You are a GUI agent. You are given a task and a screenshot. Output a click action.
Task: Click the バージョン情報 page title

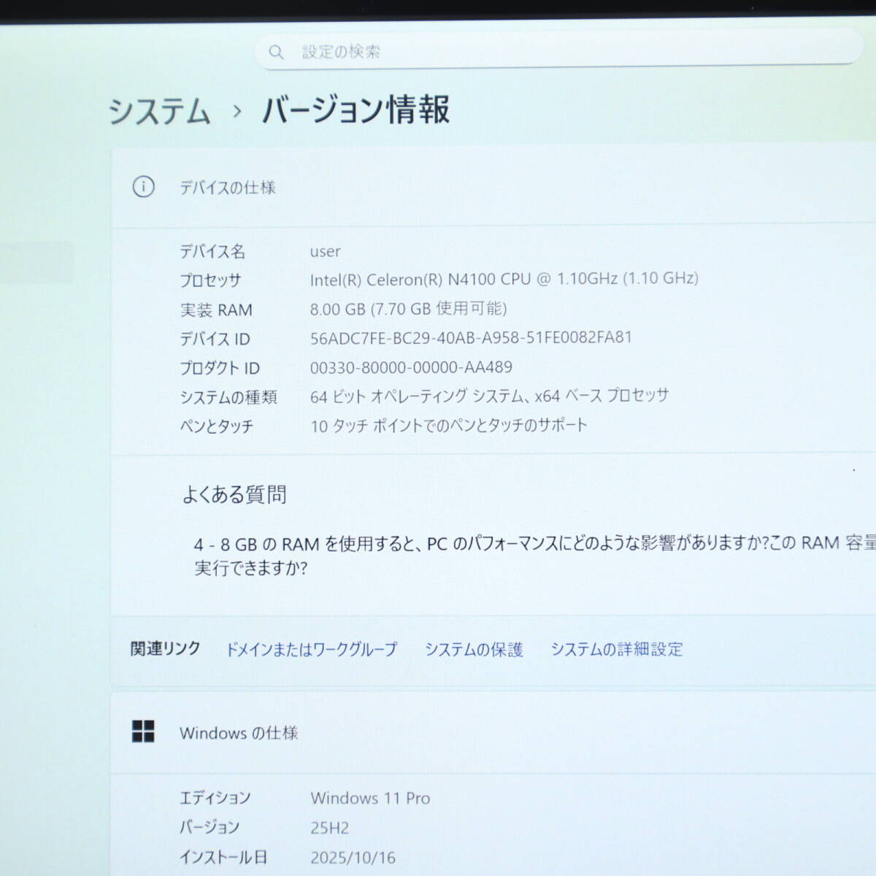(x=356, y=110)
